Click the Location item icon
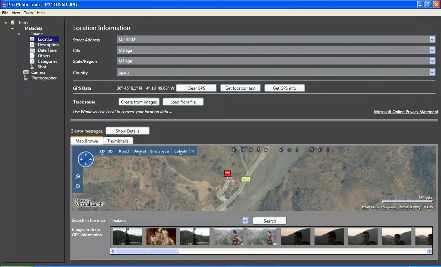 point(32,39)
